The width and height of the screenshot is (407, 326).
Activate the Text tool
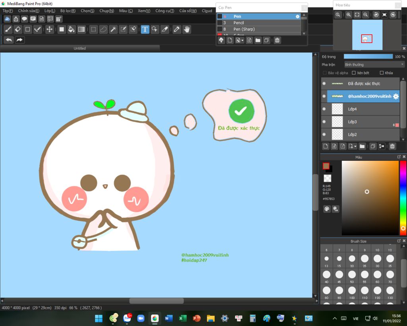pos(145,29)
